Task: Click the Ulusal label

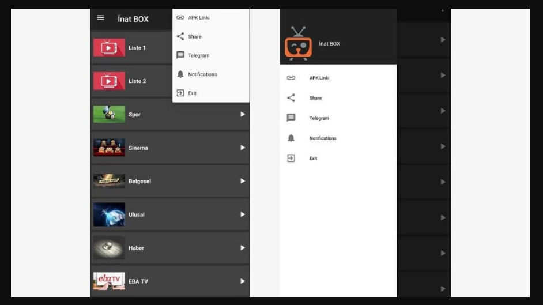Action: point(137,214)
